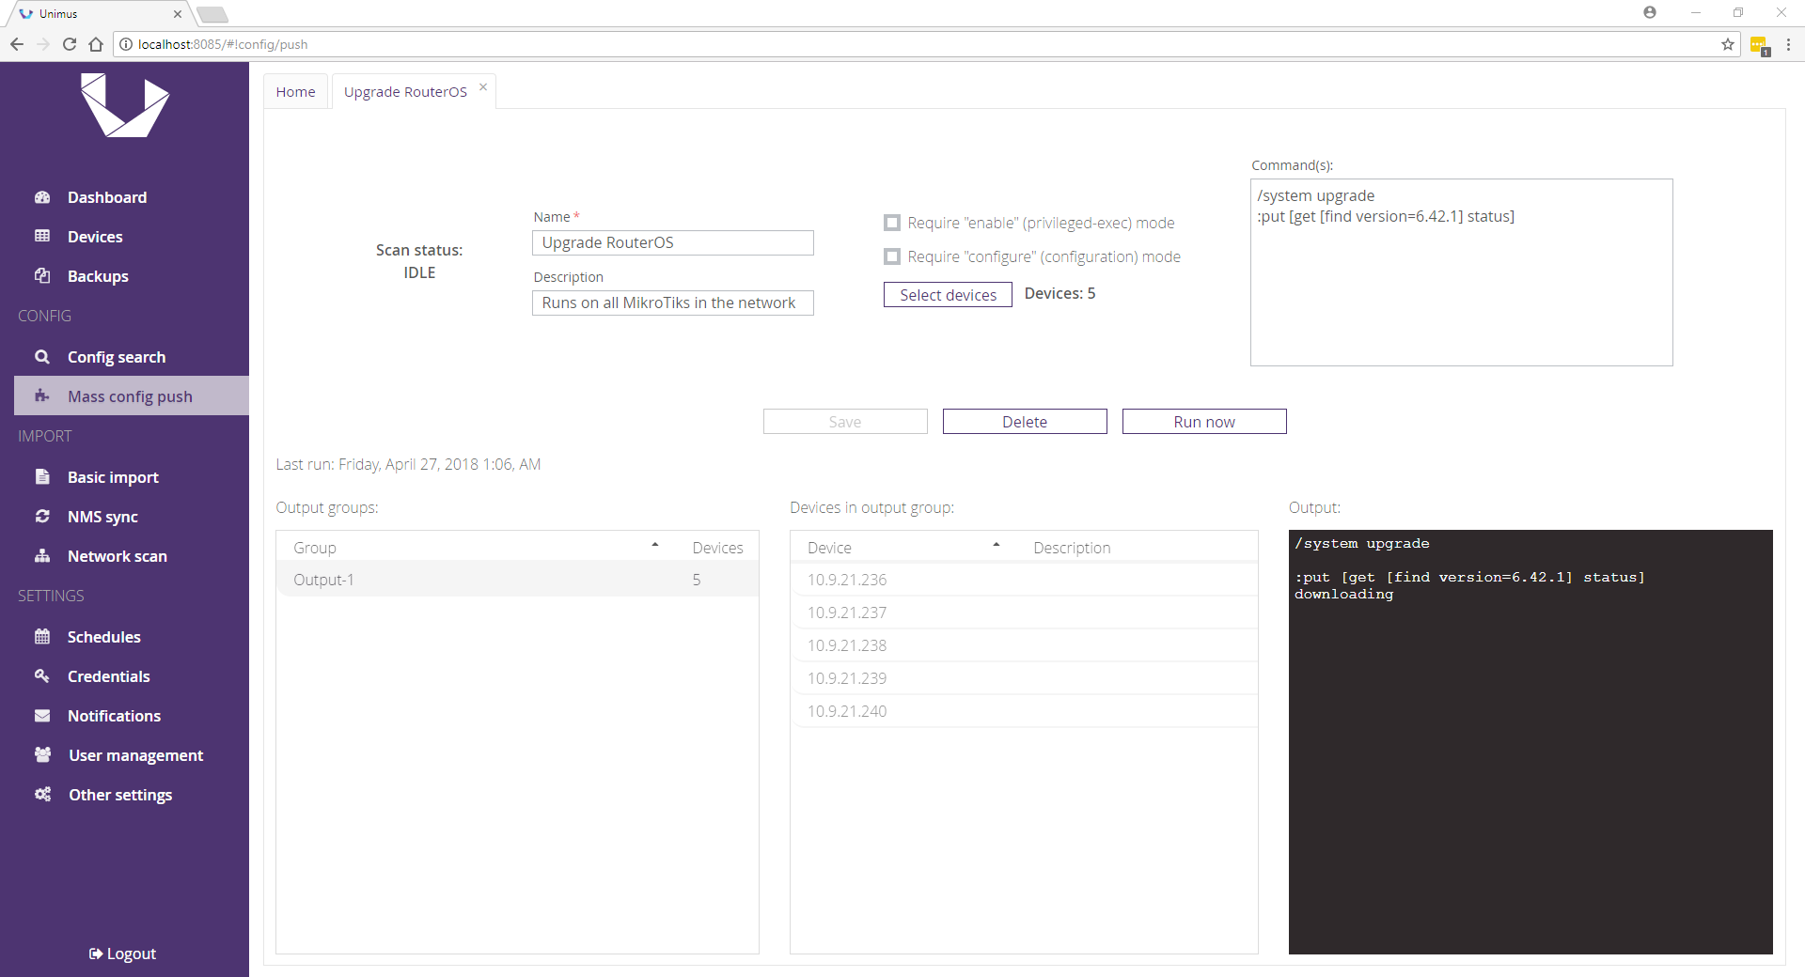Viewport: 1805px width, 977px height.
Task: Open Mass config push page
Action: tap(130, 396)
